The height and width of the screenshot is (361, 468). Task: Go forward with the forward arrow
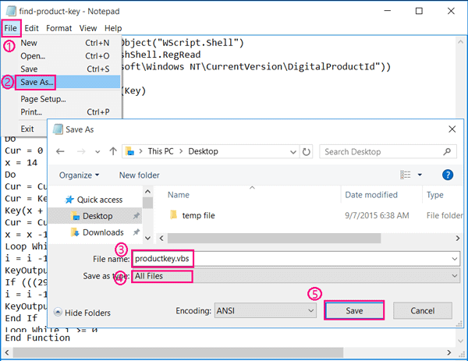[81, 151]
